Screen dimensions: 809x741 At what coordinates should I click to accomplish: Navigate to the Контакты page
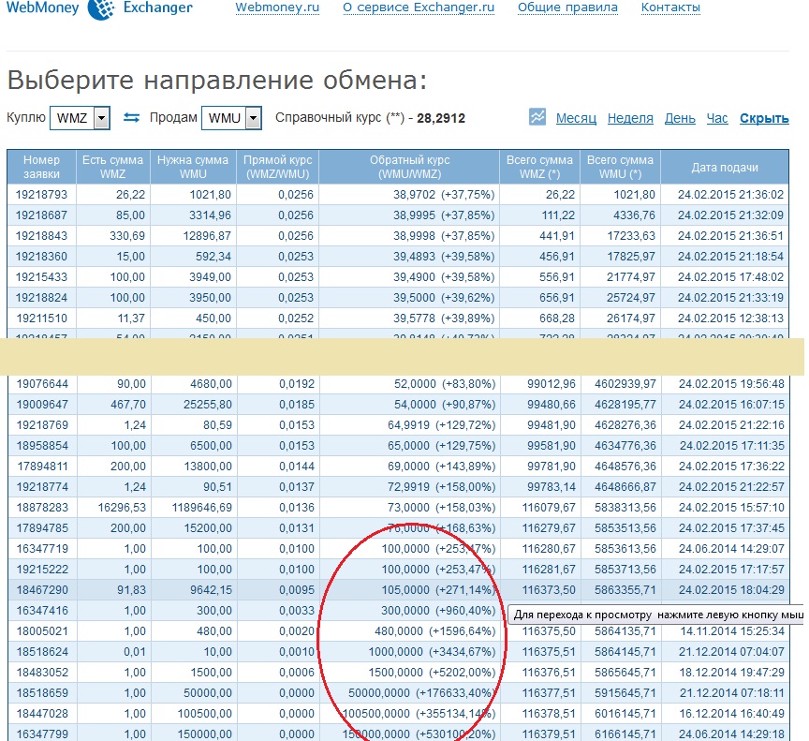click(670, 7)
